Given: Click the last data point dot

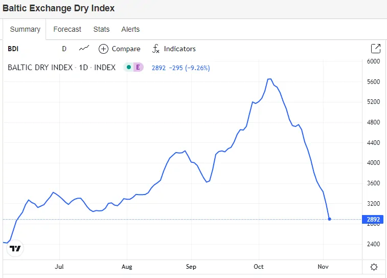Looking at the screenshot, I should (x=330, y=219).
